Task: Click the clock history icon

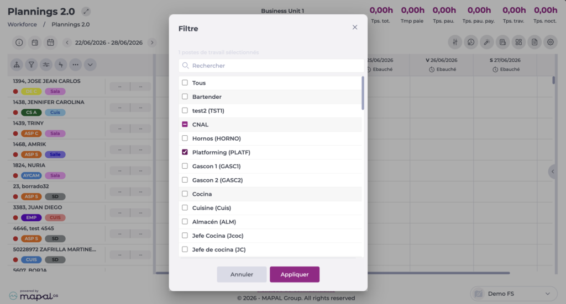Action: click(x=471, y=42)
